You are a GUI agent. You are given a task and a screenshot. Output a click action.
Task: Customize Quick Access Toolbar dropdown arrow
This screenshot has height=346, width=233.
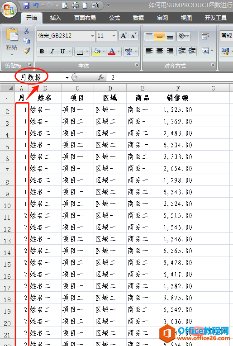point(108,5)
